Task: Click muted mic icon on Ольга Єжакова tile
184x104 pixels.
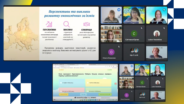Action: pyautogui.click(x=119, y=47)
